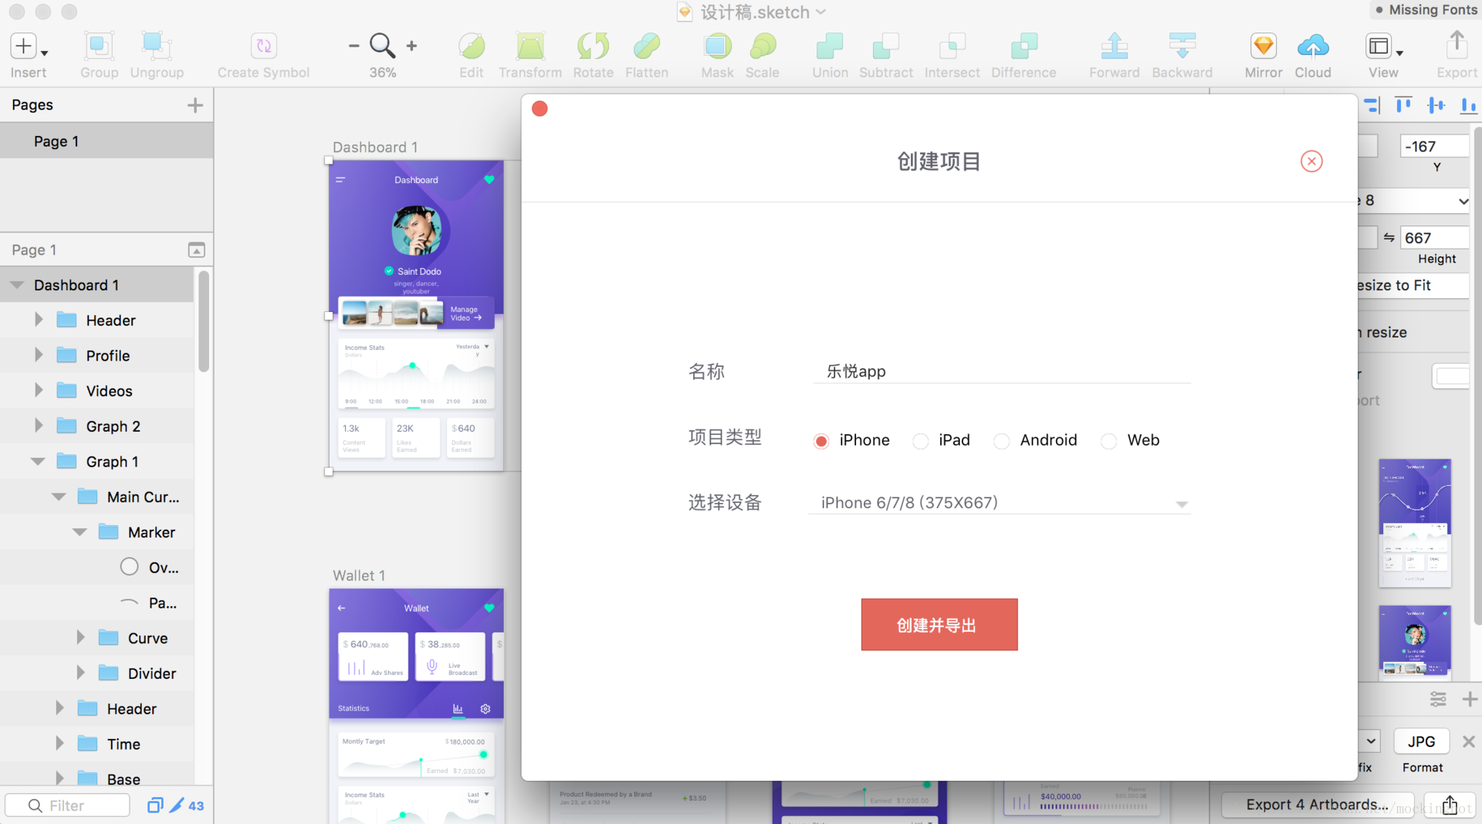Select the Rotate tool
The width and height of the screenshot is (1482, 824).
pyautogui.click(x=593, y=46)
